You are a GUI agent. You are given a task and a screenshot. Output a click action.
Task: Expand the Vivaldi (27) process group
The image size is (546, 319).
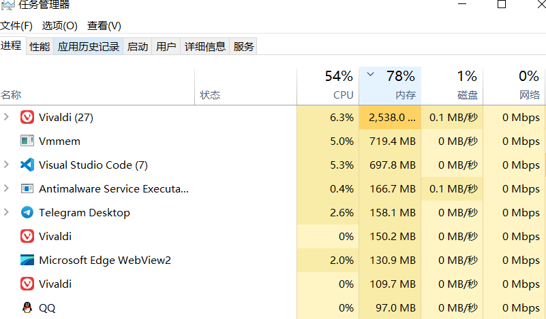coord(6,117)
